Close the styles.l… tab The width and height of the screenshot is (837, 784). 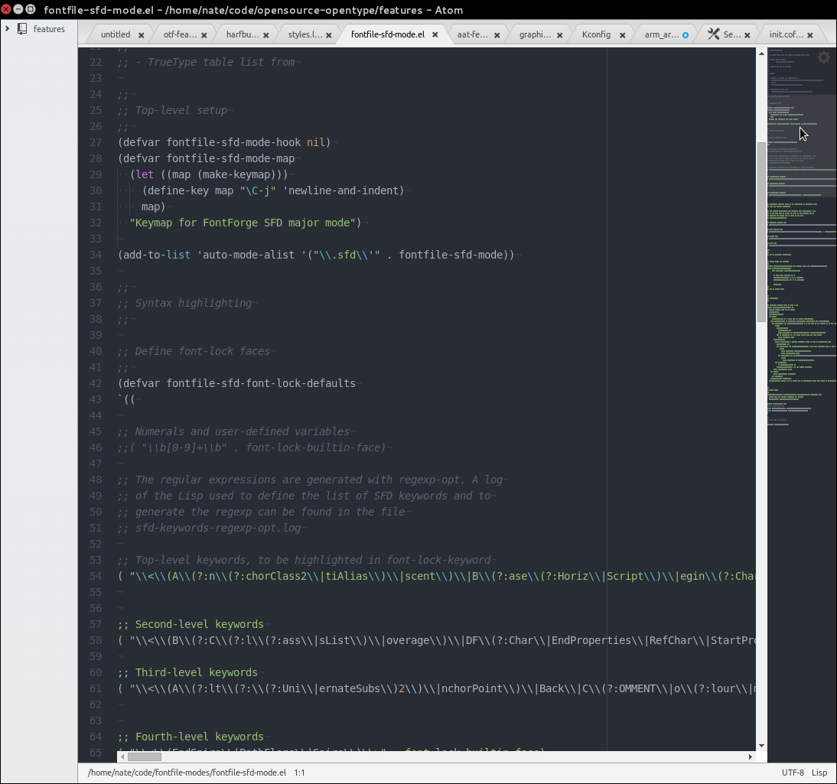[x=329, y=35]
